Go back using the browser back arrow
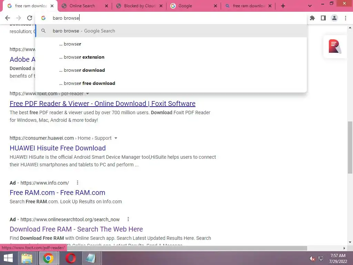This screenshot has height=265, width=353. click(8, 18)
